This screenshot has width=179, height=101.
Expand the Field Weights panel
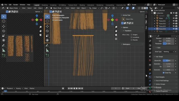click(x=160, y=77)
